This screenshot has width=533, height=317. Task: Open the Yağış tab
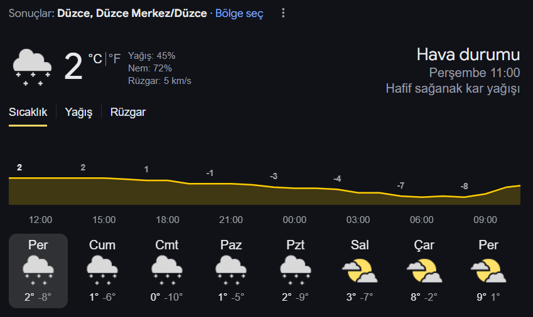pos(78,112)
